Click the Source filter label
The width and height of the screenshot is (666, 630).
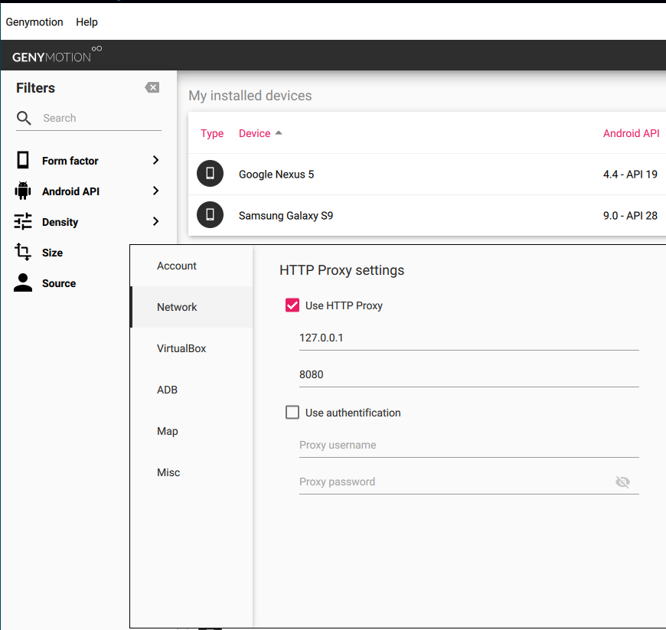(x=59, y=283)
